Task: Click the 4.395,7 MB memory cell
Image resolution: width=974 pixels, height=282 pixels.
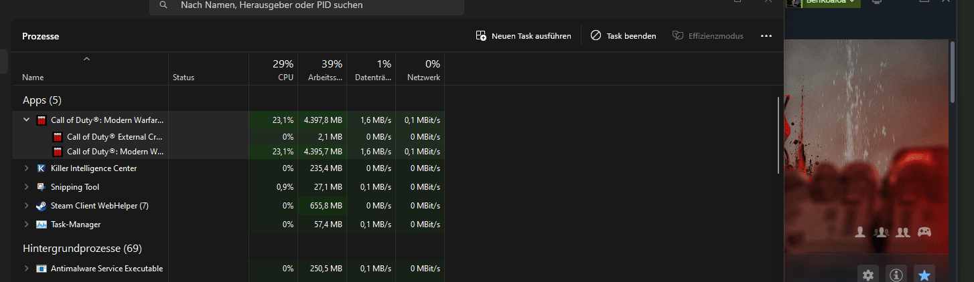Action: click(323, 152)
